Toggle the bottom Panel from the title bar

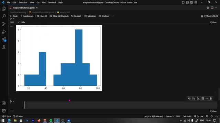click(187, 2)
